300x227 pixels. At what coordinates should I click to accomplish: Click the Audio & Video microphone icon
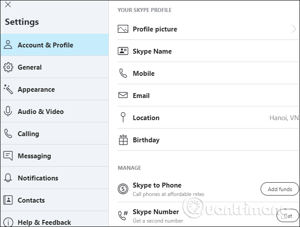pos(8,112)
